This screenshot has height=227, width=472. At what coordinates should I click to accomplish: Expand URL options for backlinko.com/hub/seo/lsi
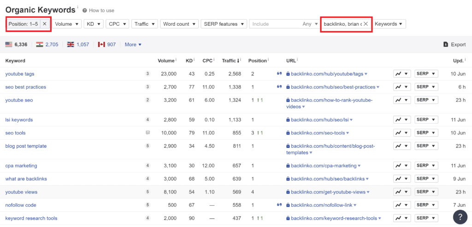351,120
